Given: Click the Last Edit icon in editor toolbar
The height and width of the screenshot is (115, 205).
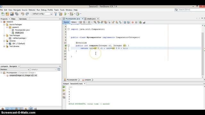Looking at the screenshot, I should point(81,22).
